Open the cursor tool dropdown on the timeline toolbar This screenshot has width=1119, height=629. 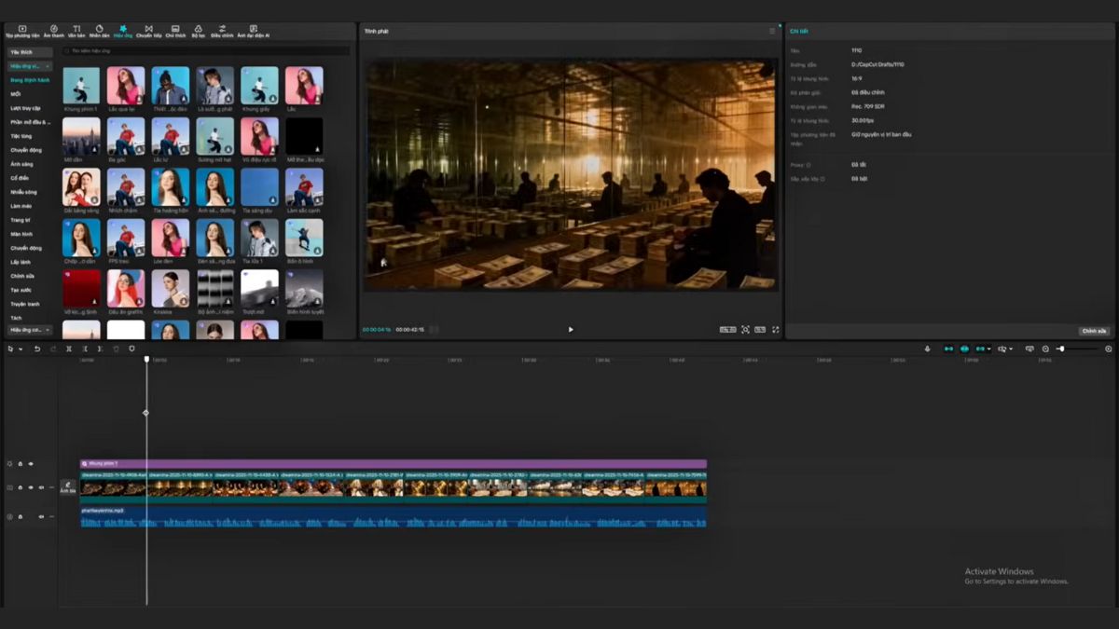(x=21, y=349)
